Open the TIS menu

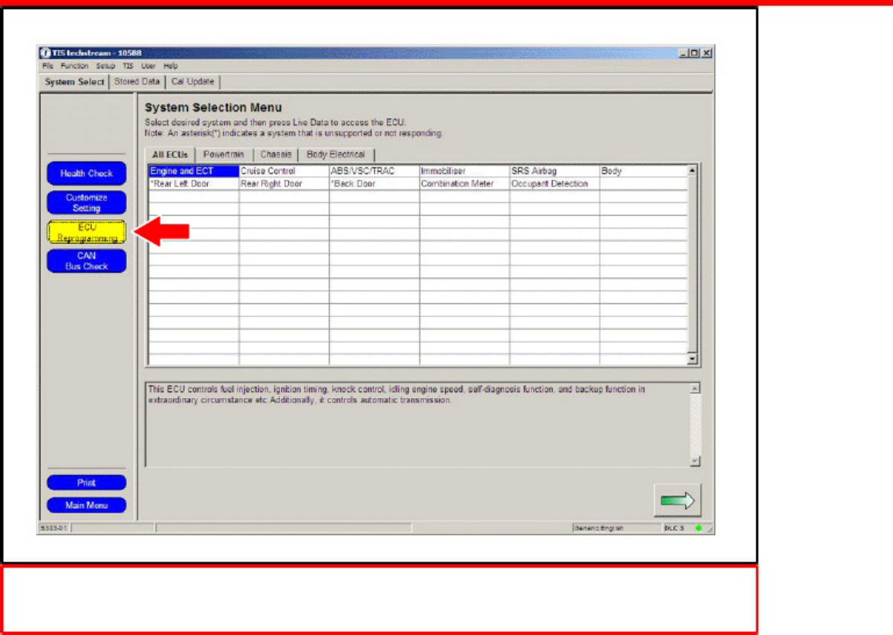(128, 66)
